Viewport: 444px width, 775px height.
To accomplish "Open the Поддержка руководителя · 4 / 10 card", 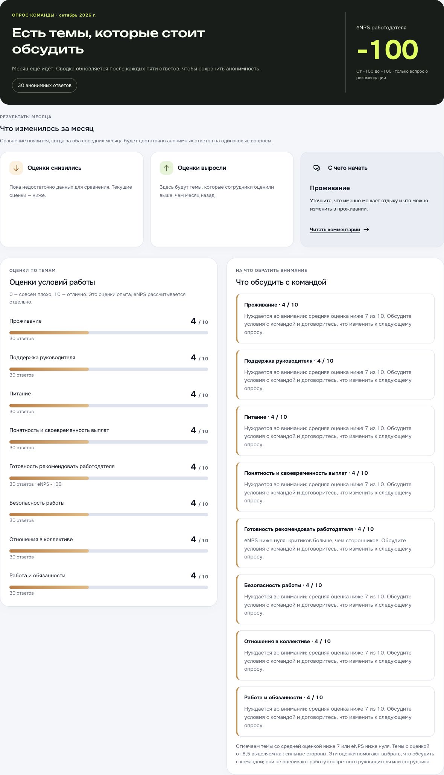I will [335, 375].
